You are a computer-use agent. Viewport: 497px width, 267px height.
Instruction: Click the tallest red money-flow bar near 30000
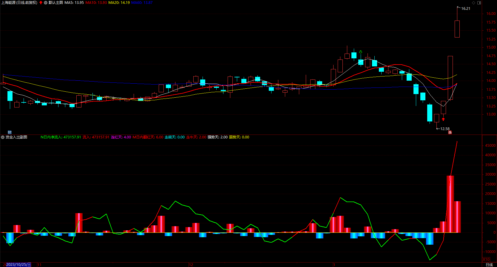click(450, 204)
